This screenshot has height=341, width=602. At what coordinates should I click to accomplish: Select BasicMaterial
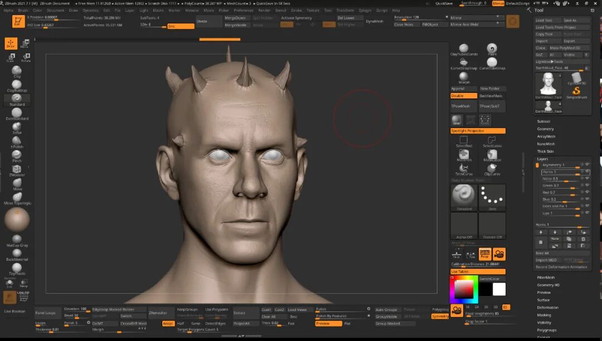tap(17, 255)
